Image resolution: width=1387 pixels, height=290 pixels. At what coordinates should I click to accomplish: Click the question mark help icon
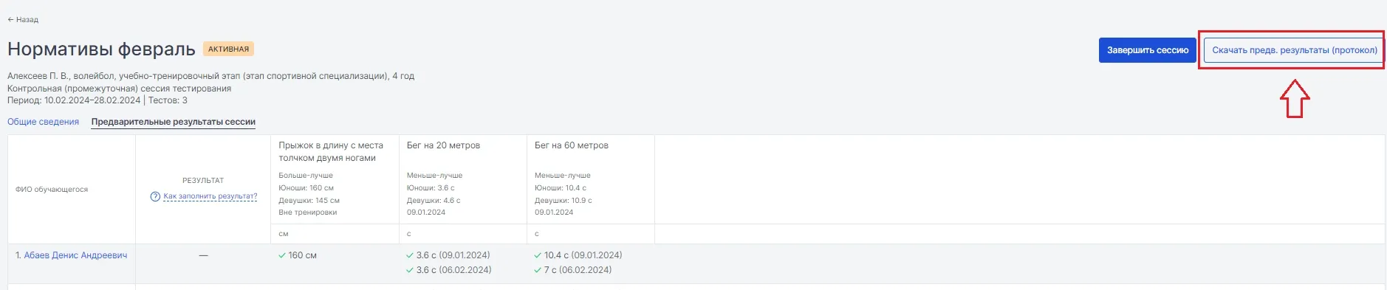[155, 196]
